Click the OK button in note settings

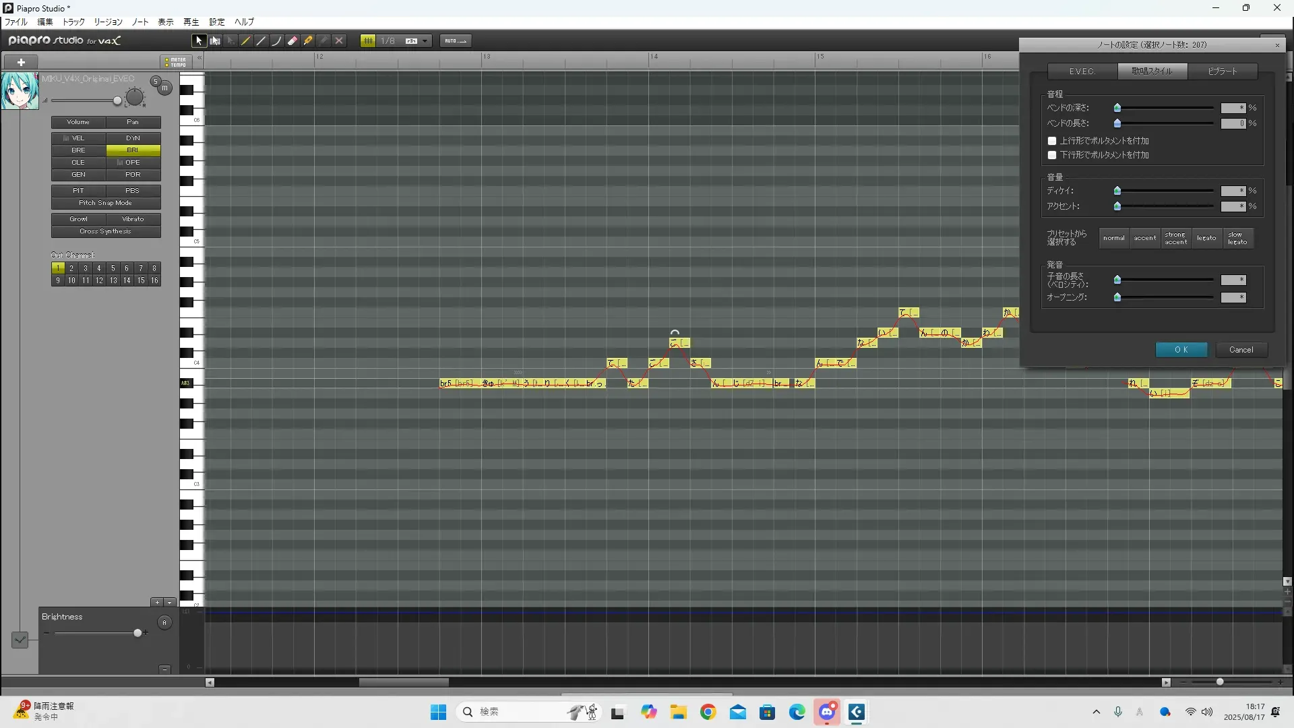(x=1181, y=350)
